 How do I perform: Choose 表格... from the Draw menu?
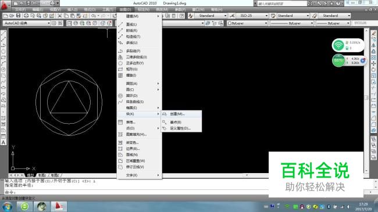click(x=140, y=122)
